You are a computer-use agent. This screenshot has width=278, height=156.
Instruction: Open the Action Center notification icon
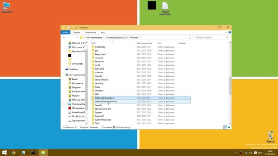pyautogui.click(x=255, y=153)
